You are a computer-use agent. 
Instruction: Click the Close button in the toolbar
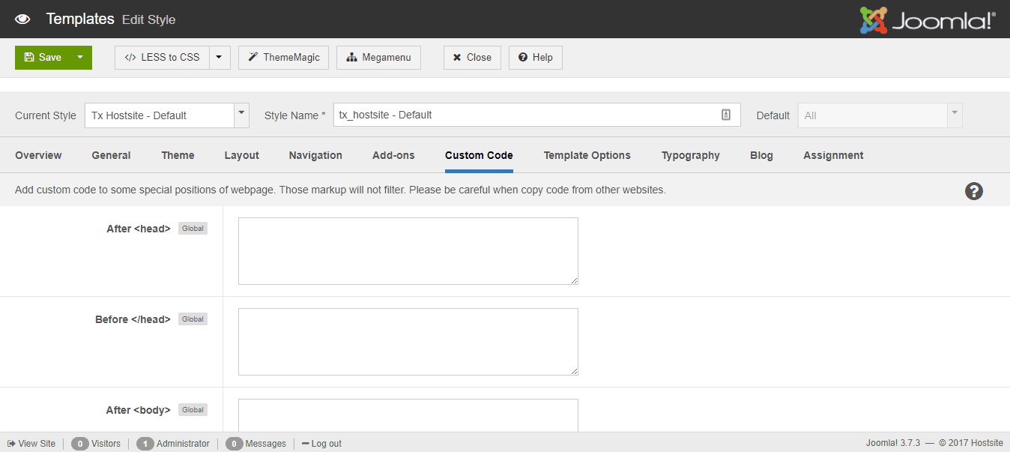472,57
